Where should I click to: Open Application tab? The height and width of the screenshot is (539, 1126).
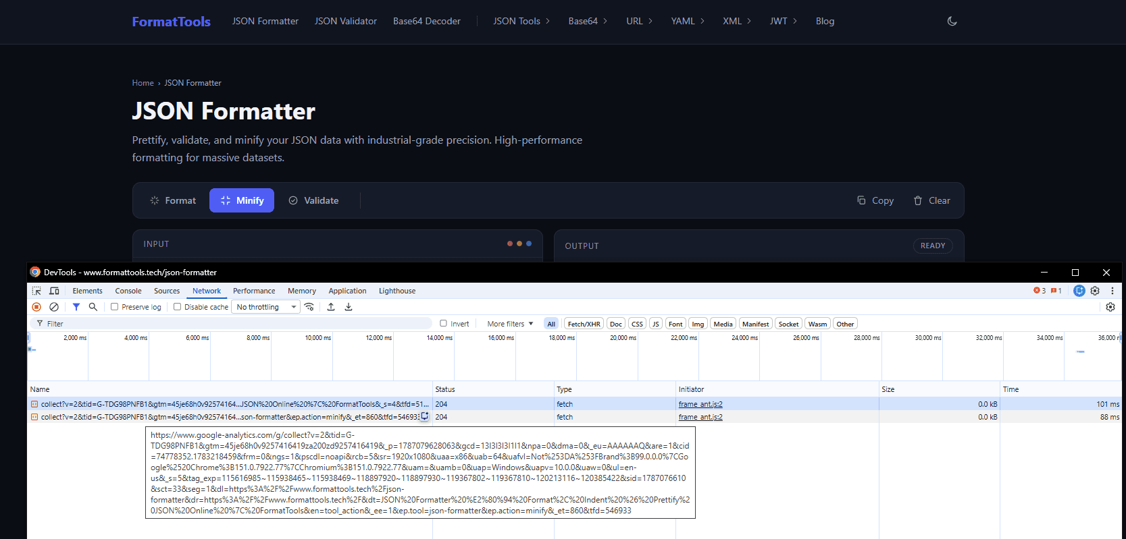[x=347, y=291]
